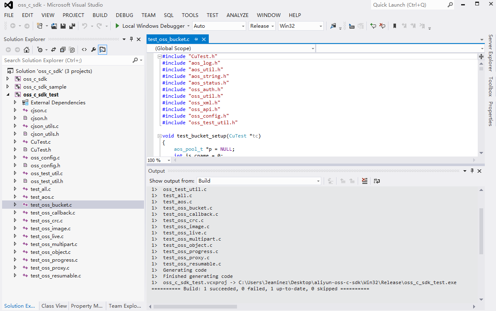Click the Save All toolbar icon
Screen dimensions: 496x311
point(72,26)
